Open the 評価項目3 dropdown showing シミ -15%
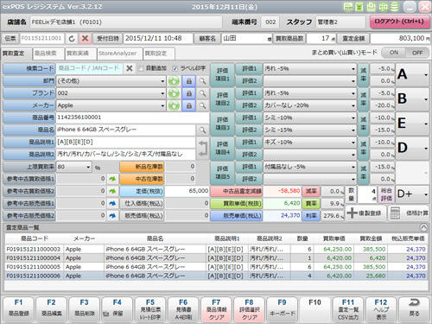 310,130
